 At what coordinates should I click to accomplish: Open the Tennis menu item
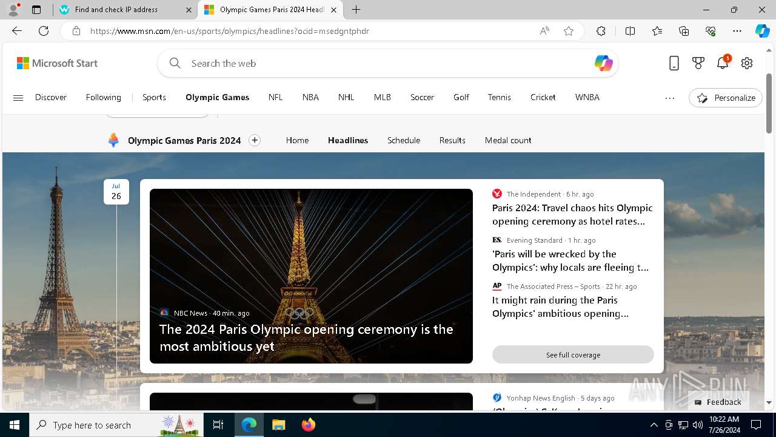[x=500, y=97]
